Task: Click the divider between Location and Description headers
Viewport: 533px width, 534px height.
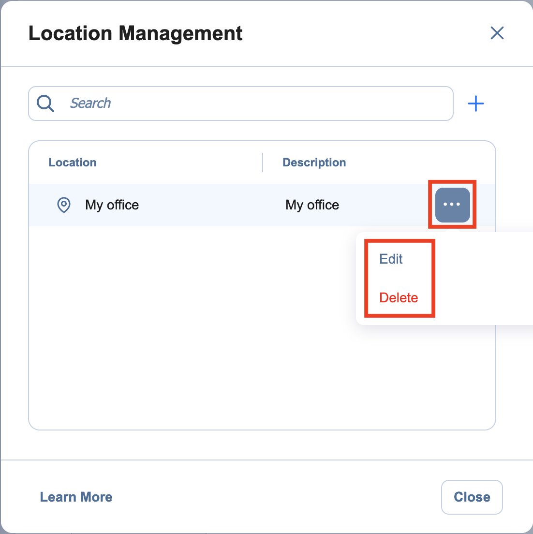Action: (x=263, y=163)
